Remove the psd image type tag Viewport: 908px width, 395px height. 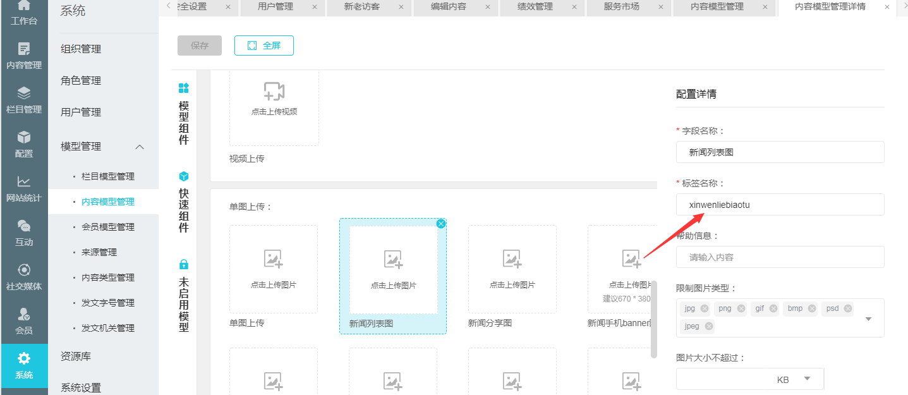pyautogui.click(x=848, y=308)
